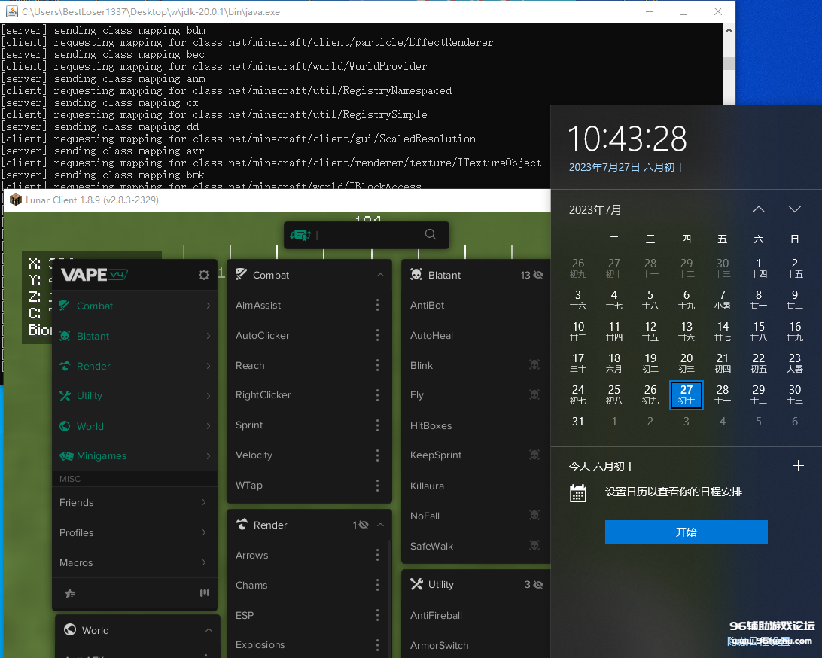Toggle the Killaura module

tap(427, 486)
